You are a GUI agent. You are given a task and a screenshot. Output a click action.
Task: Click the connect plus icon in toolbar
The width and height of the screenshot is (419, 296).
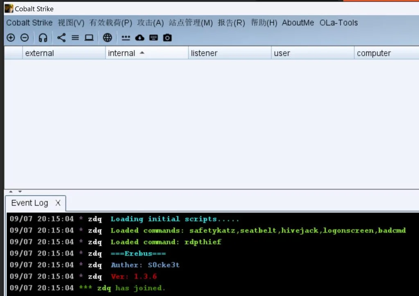pos(11,38)
